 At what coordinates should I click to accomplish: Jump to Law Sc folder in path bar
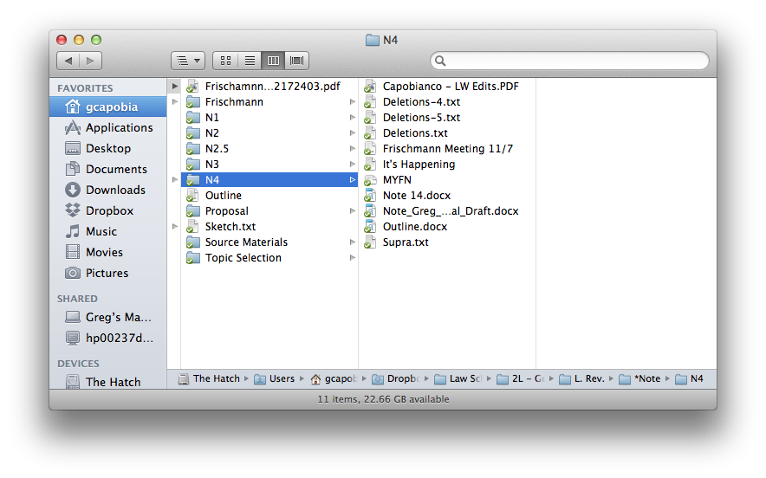click(458, 379)
